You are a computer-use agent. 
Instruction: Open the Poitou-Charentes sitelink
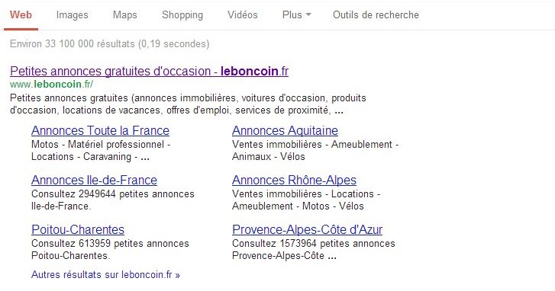coord(78,229)
